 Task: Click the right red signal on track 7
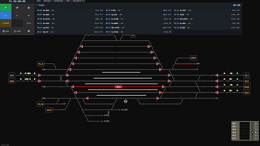(155, 58)
